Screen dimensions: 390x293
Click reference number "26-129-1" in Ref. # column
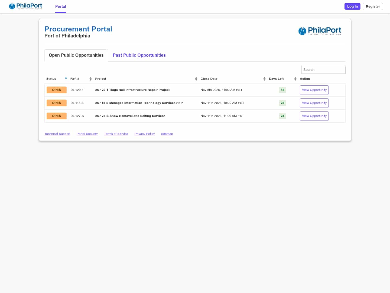click(x=77, y=90)
